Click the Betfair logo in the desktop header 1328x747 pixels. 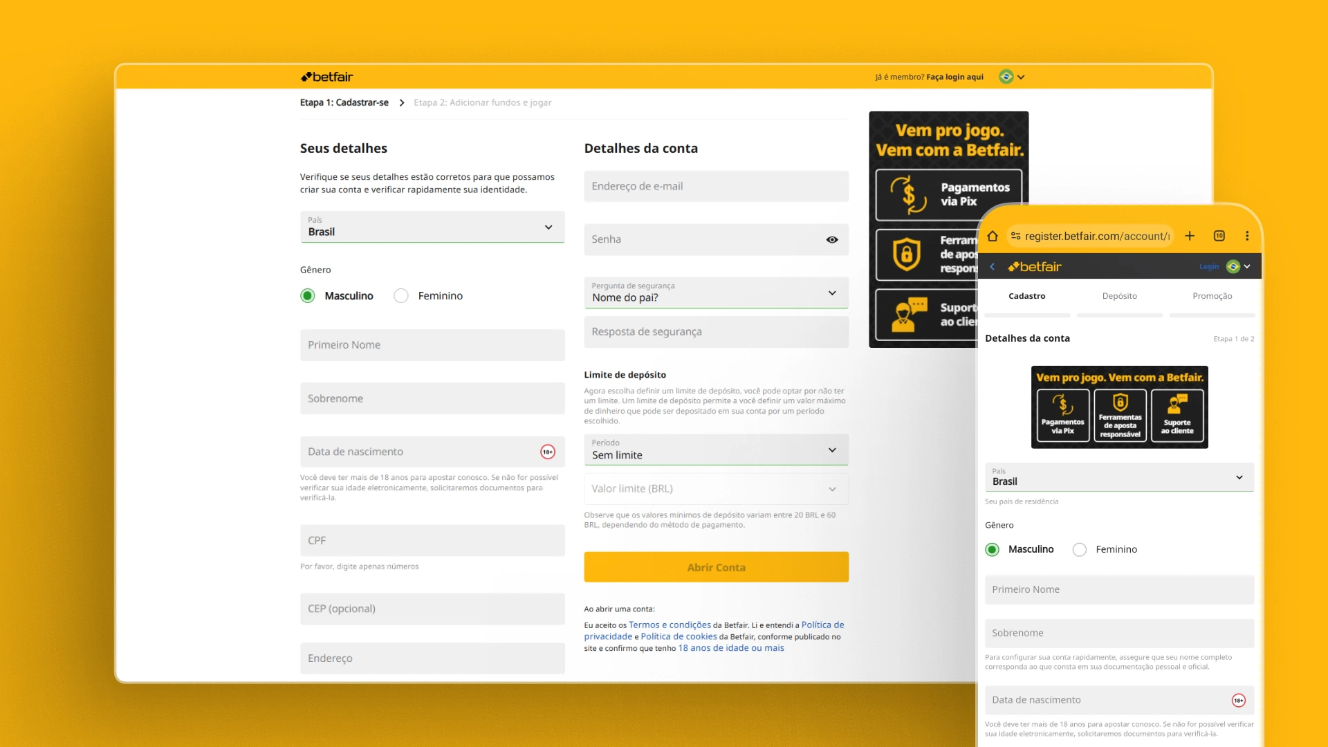point(326,77)
